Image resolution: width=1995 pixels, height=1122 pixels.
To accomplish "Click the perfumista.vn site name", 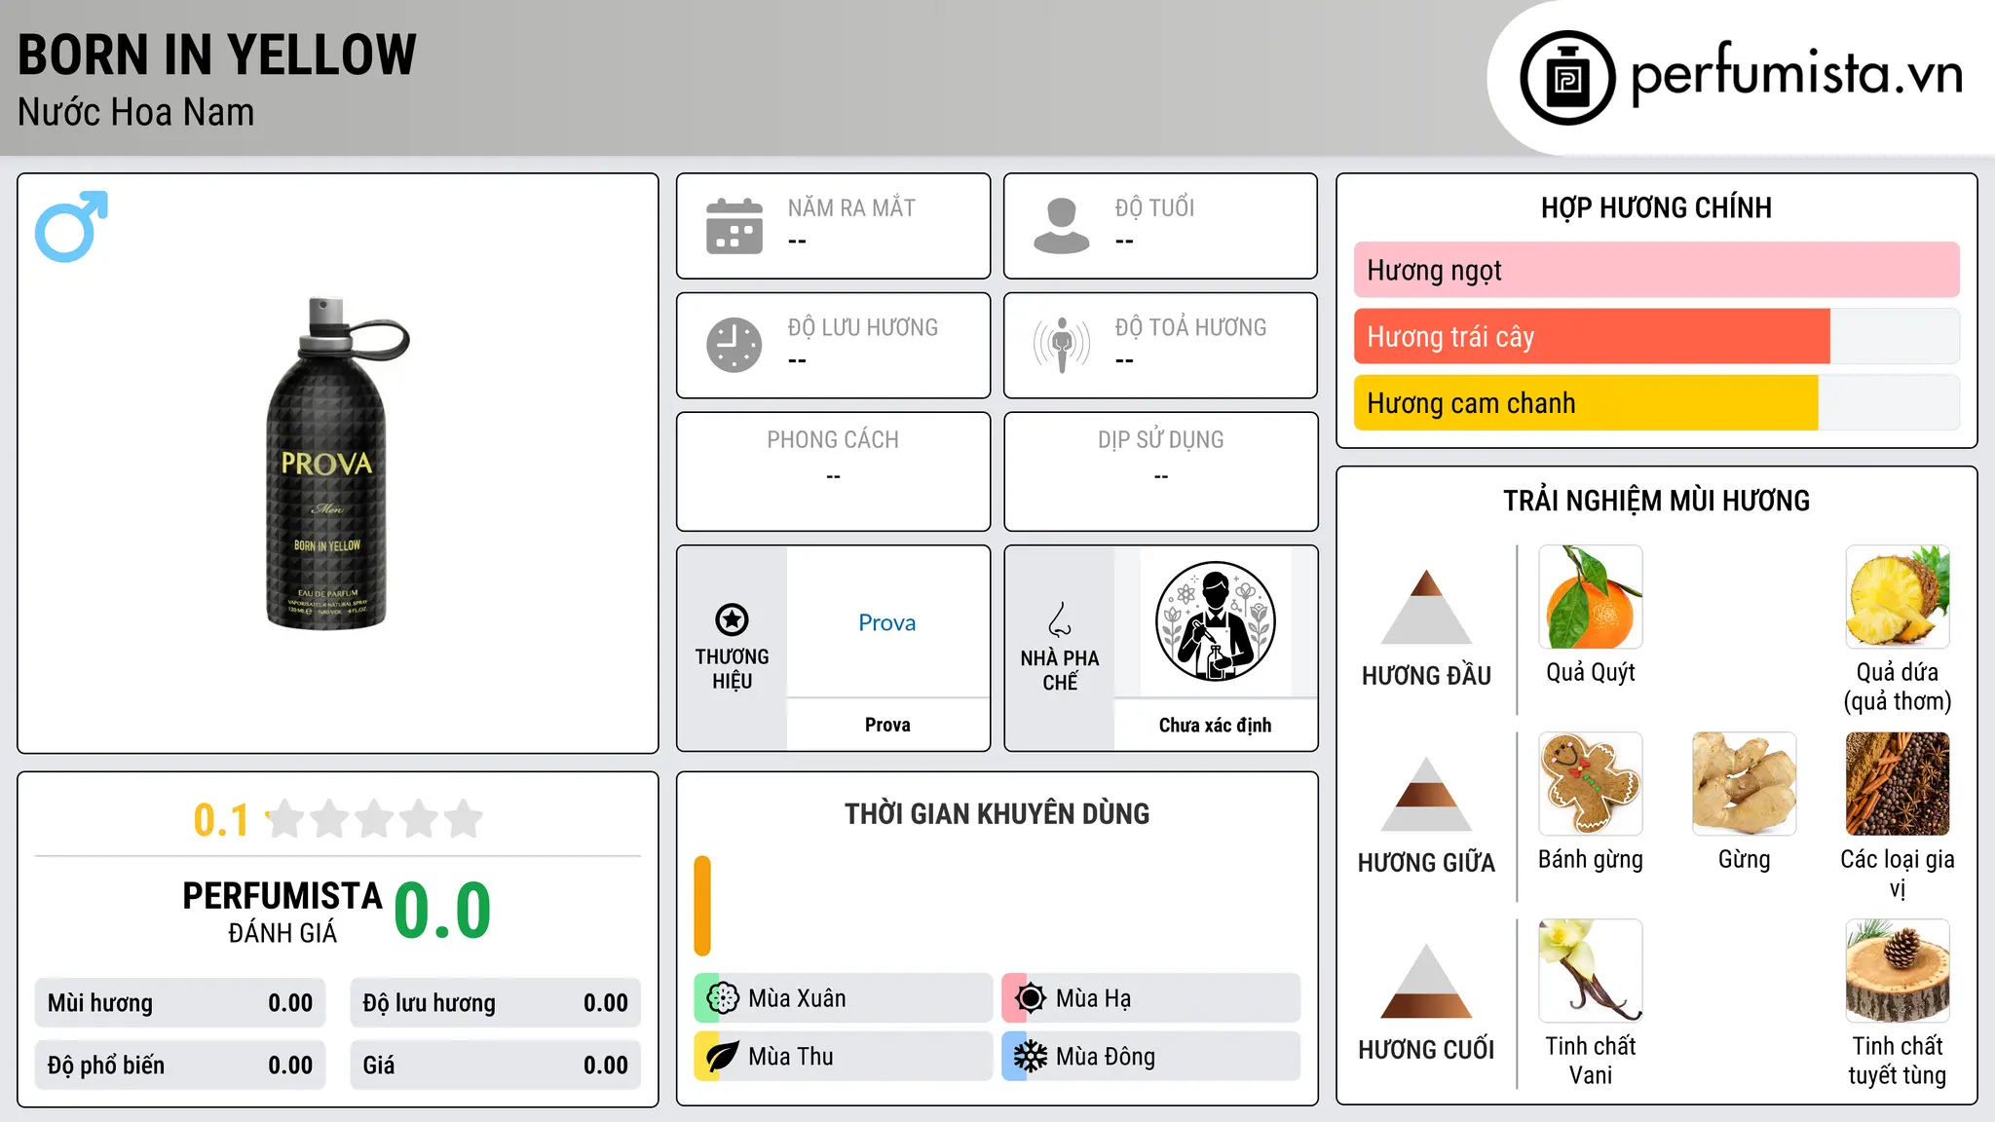I will coord(1797,74).
